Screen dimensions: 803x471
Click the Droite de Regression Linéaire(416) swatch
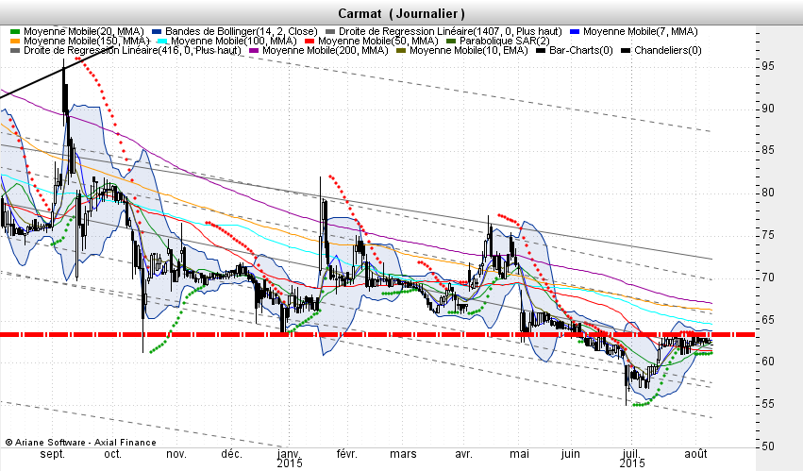point(15,51)
